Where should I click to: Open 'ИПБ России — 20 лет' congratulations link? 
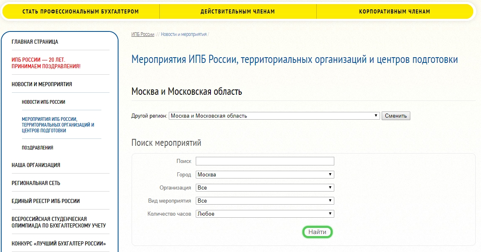click(x=46, y=63)
